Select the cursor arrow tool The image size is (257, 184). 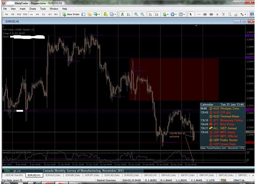pos(190,14)
